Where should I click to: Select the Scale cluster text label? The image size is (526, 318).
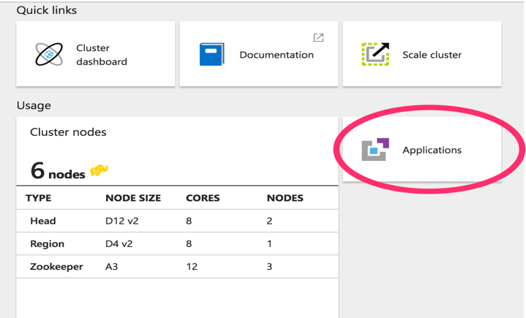pos(432,55)
